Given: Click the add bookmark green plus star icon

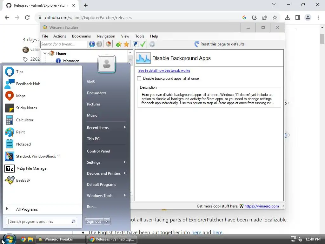Looking at the screenshot, I should point(119,44).
